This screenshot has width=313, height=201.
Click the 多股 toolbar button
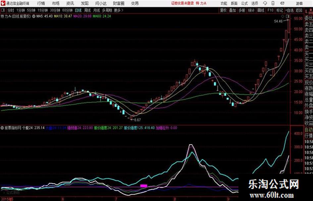click(x=242, y=10)
